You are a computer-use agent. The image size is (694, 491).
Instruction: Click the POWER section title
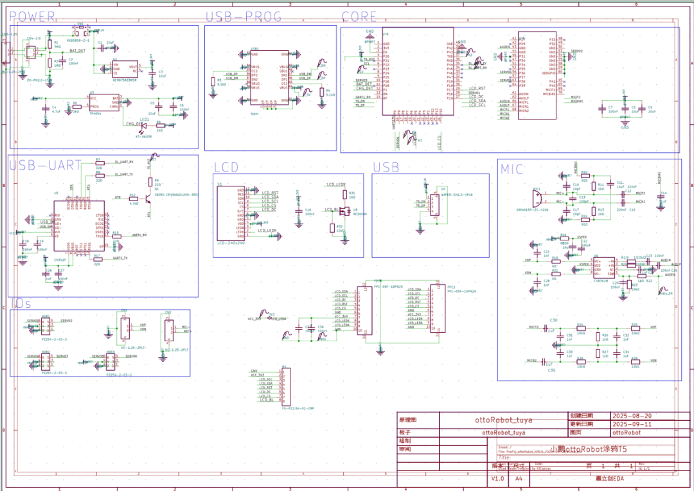(32, 17)
